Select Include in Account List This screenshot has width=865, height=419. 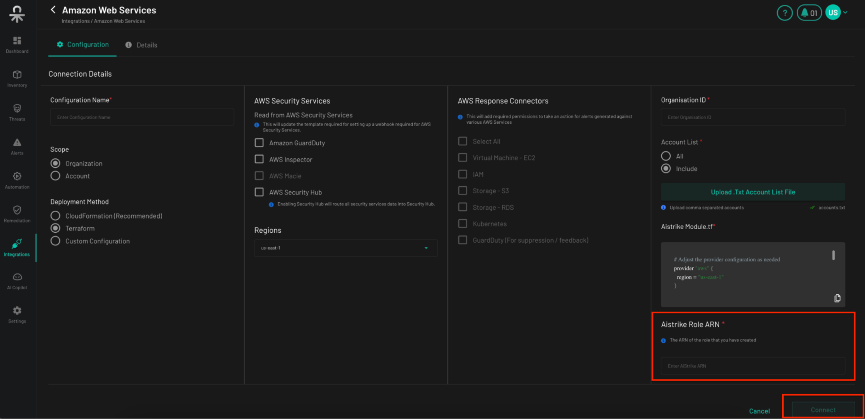pos(666,169)
